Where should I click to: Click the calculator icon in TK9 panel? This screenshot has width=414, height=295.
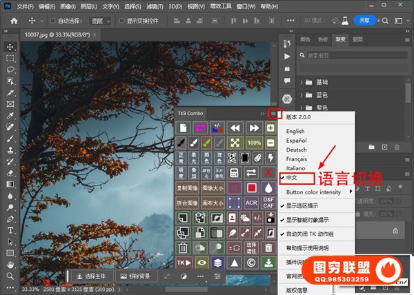pyautogui.click(x=234, y=172)
